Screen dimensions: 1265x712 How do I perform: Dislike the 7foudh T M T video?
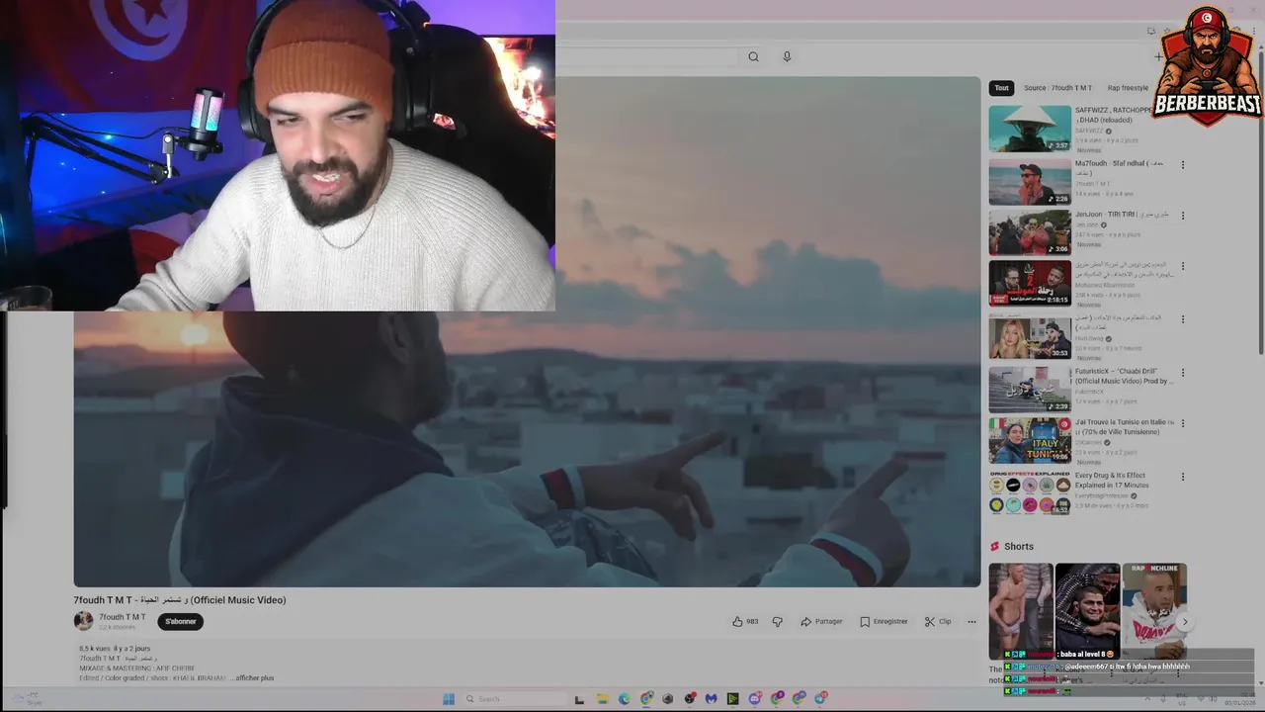(777, 621)
